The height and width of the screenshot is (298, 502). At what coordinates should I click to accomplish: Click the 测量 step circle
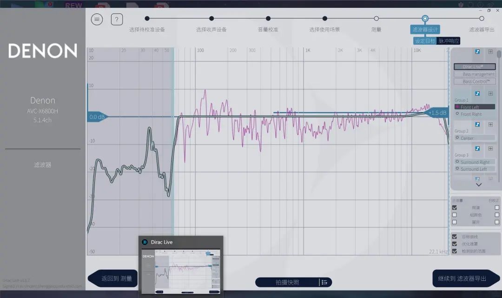[x=376, y=19]
